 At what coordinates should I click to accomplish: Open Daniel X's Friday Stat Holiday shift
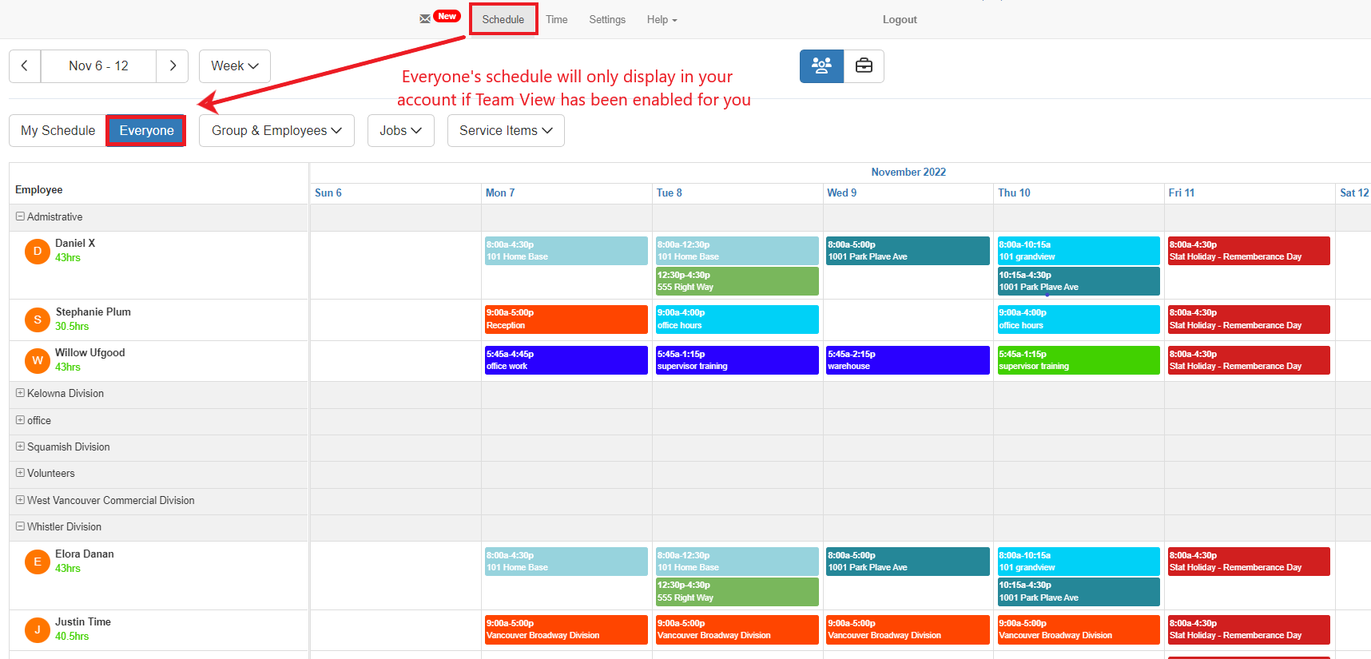[1249, 251]
